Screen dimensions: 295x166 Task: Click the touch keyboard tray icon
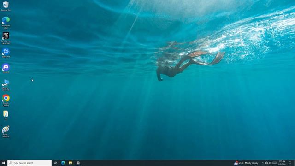[275, 163]
